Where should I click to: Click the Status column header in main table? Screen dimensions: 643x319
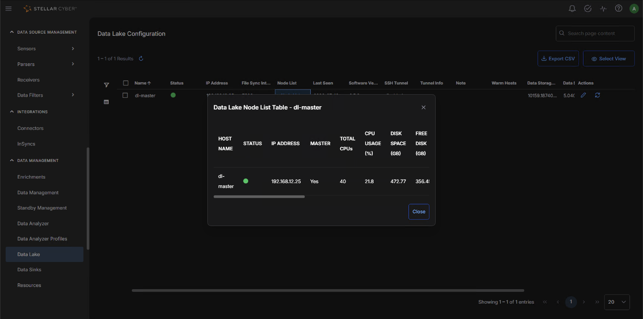(177, 83)
